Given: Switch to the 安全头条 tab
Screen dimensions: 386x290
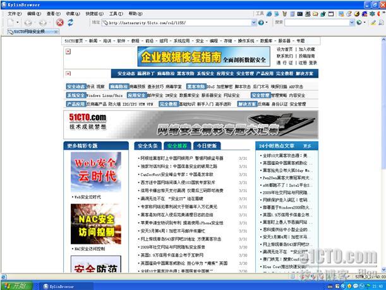Looking at the screenshot, I should [148, 146].
